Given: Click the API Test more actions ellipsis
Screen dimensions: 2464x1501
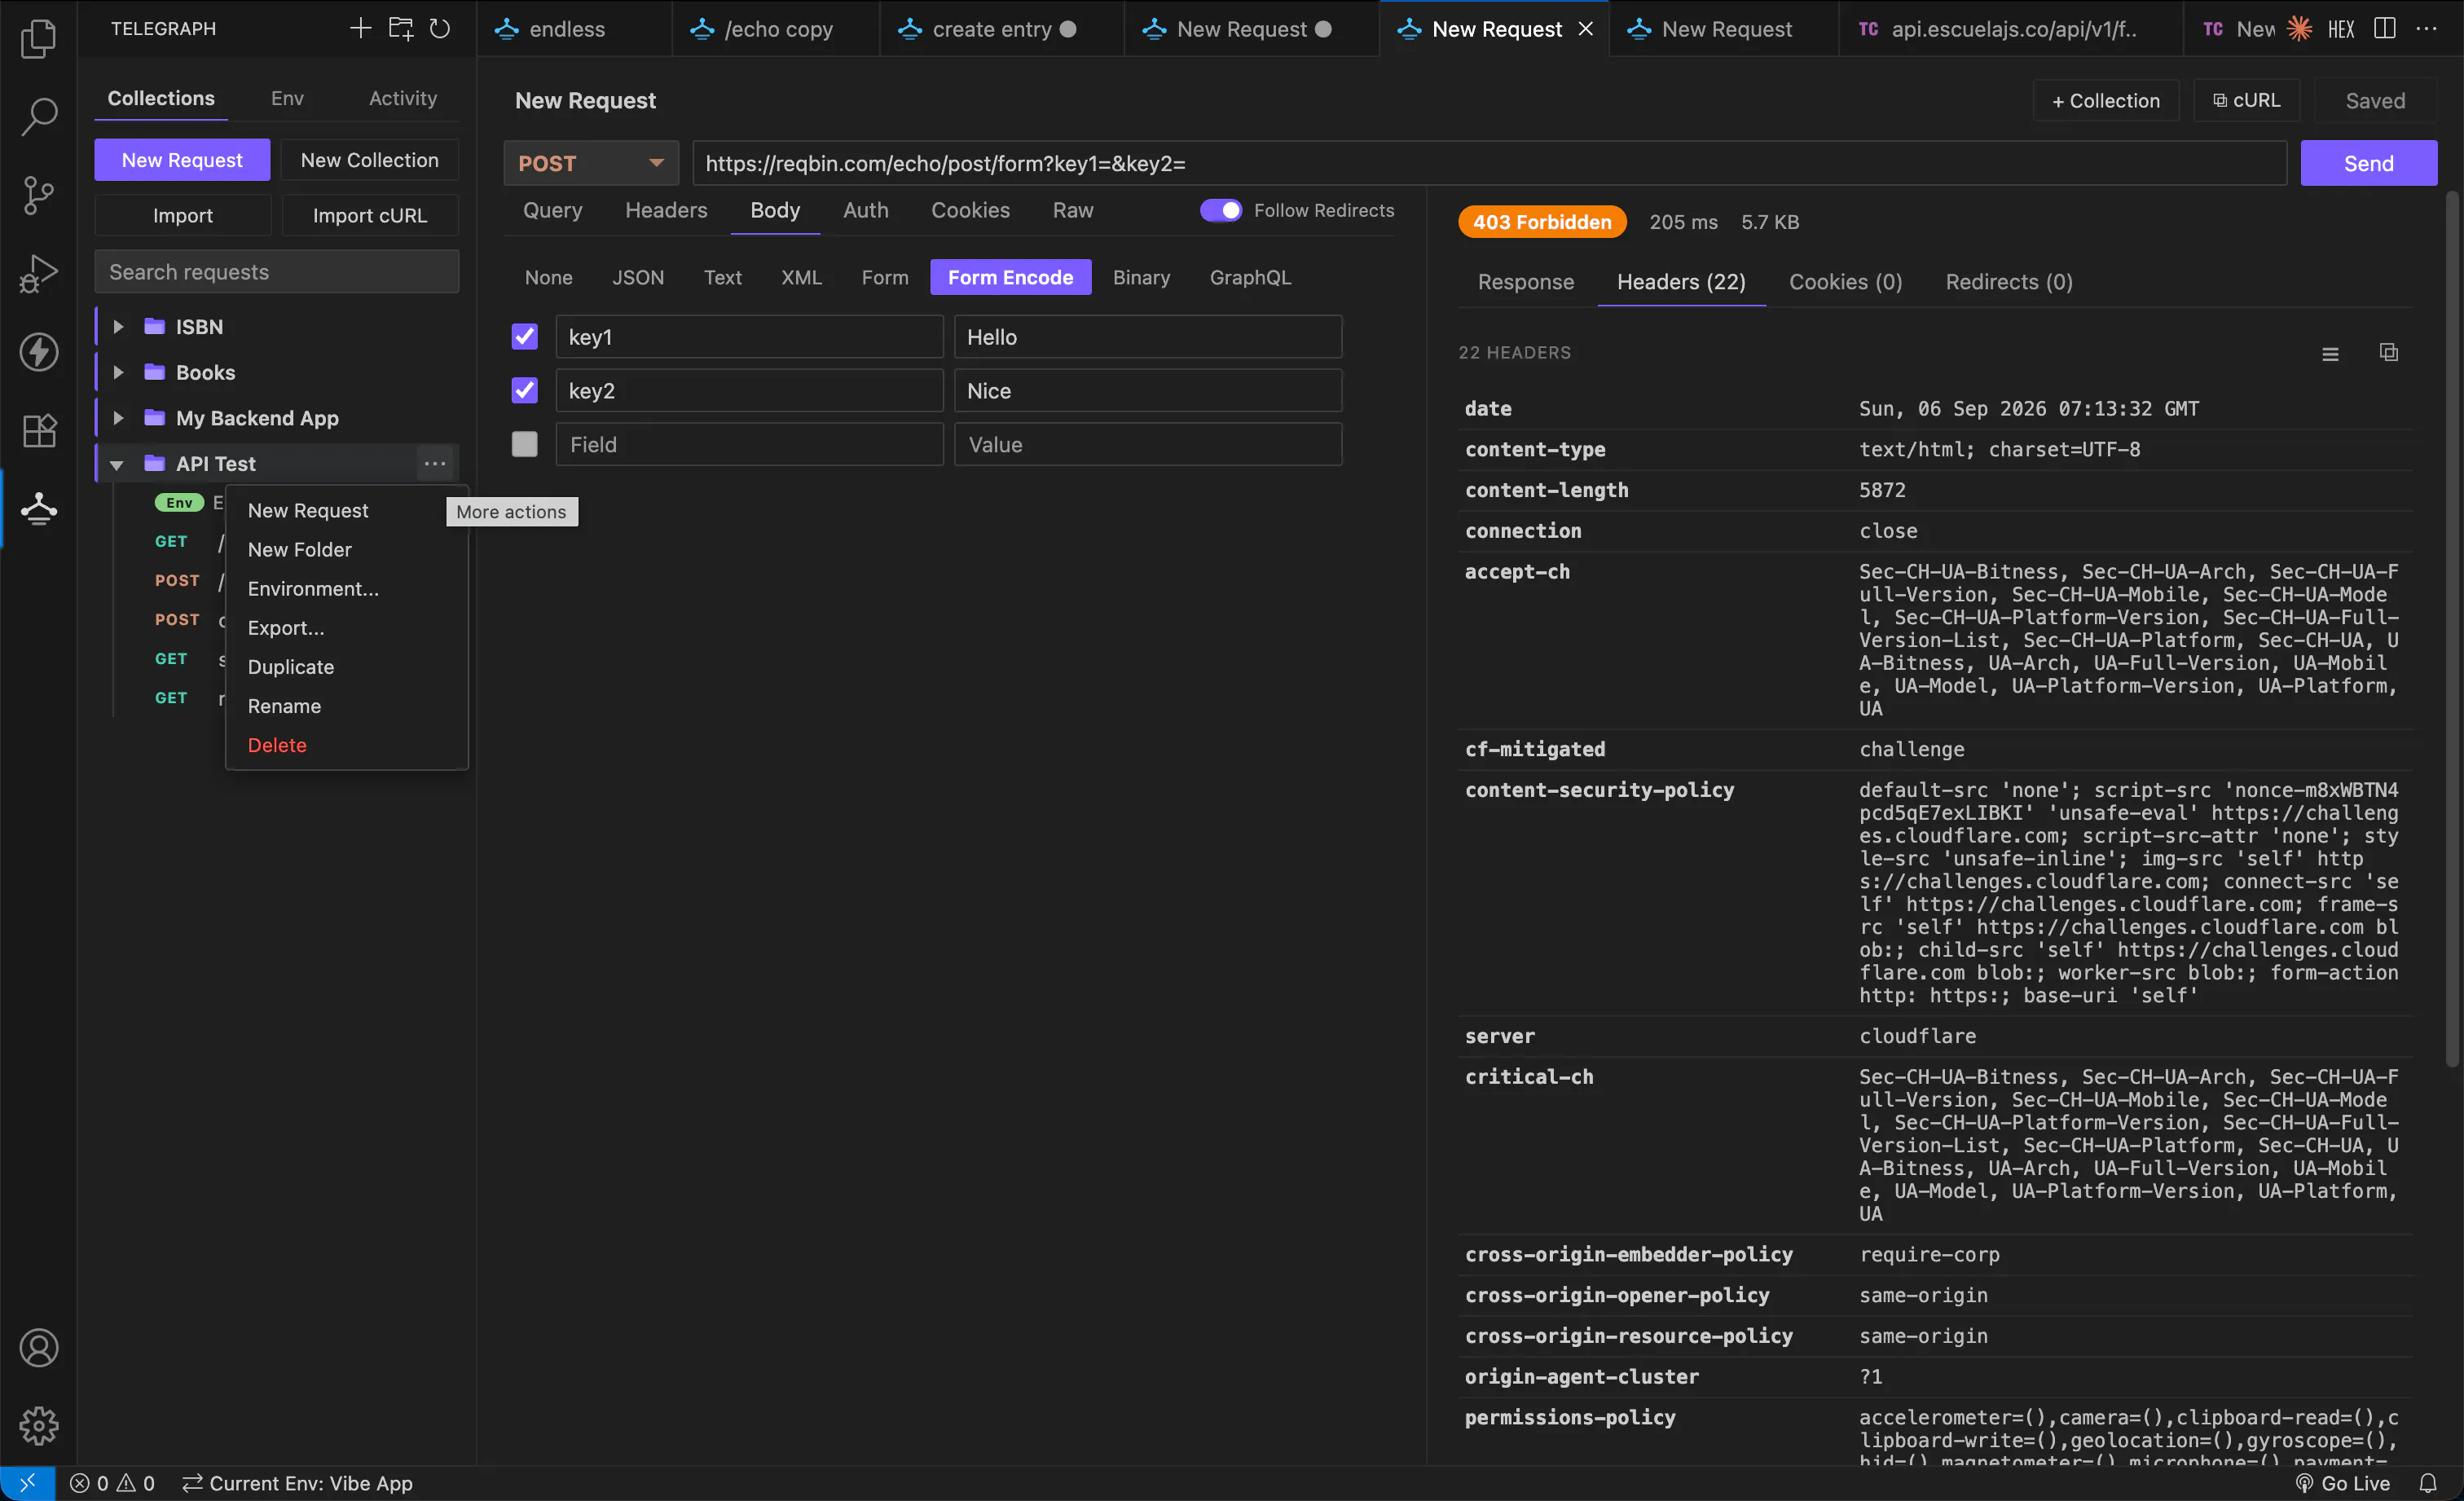Looking at the screenshot, I should click(434, 463).
